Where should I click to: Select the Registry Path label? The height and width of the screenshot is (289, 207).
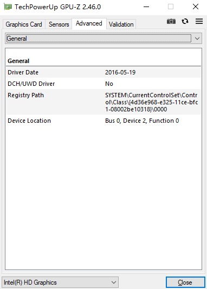click(x=25, y=95)
